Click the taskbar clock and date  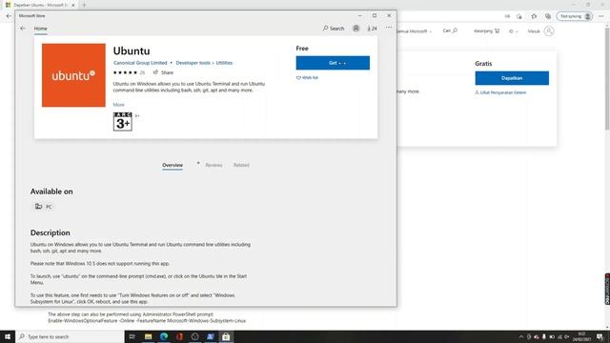point(581,336)
